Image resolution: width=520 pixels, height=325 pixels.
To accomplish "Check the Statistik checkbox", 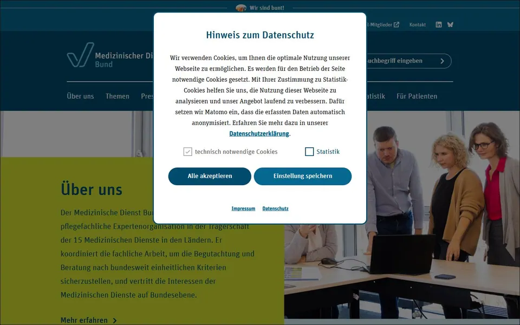I will coord(309,152).
